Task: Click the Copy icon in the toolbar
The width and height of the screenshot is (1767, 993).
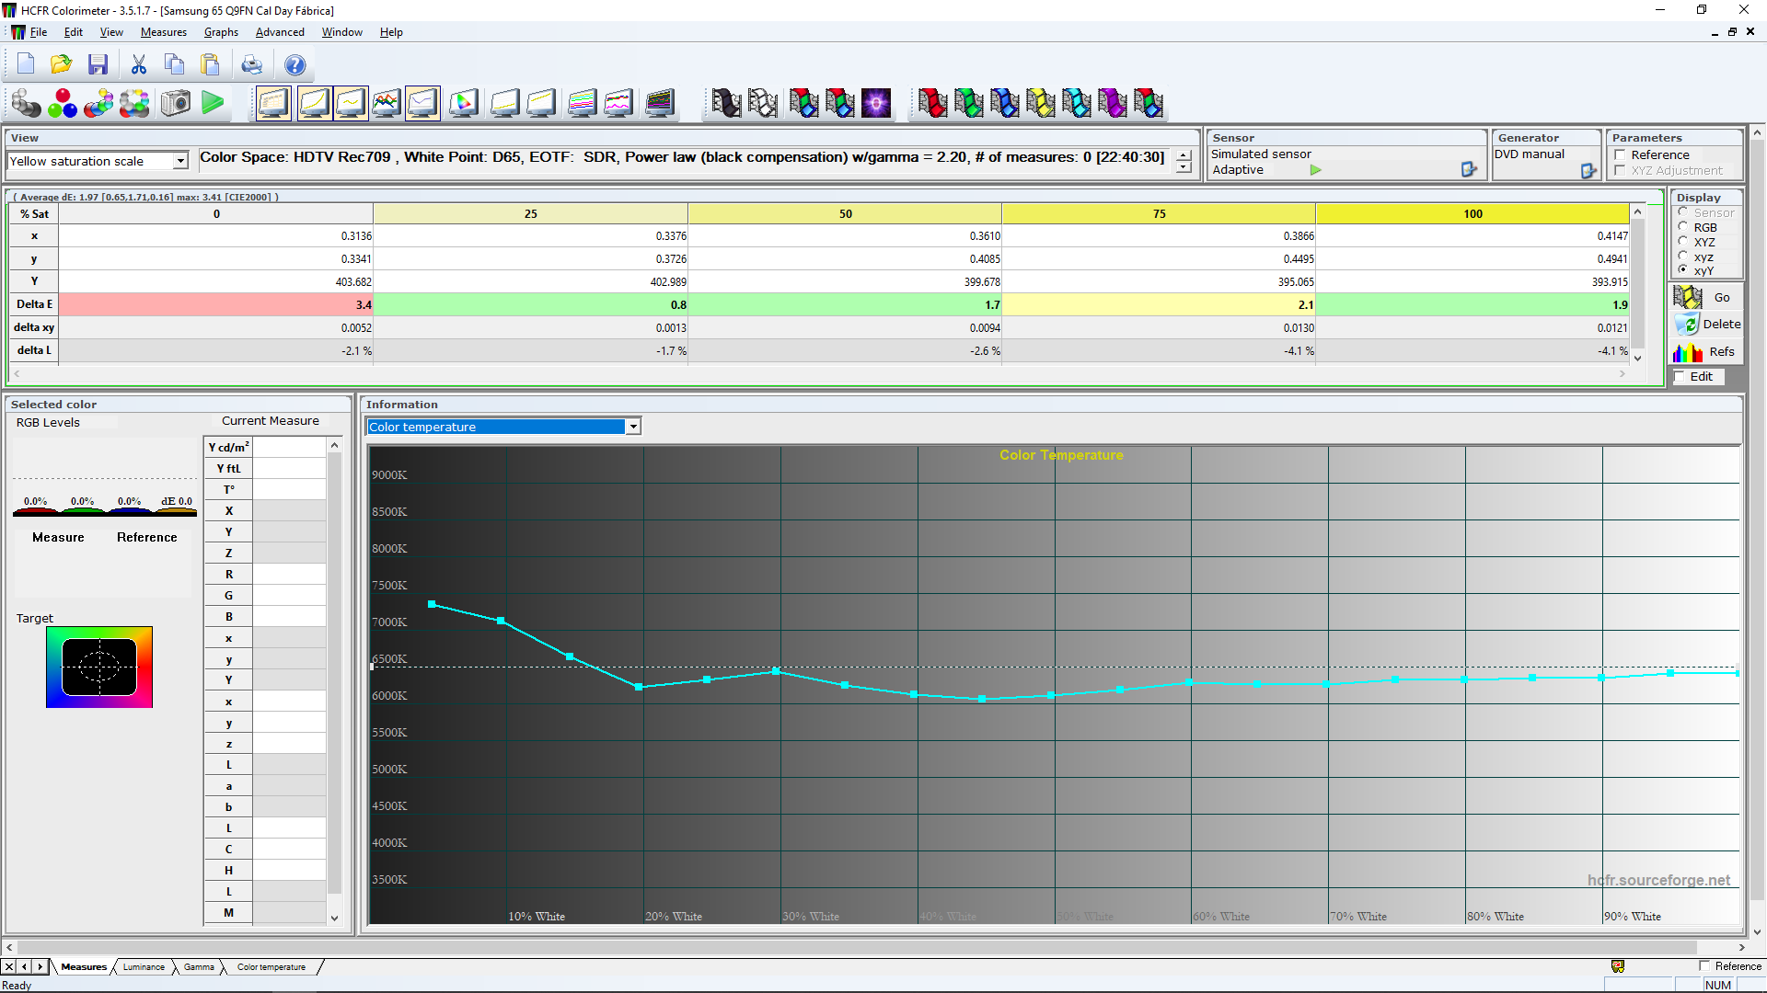Action: (x=175, y=64)
